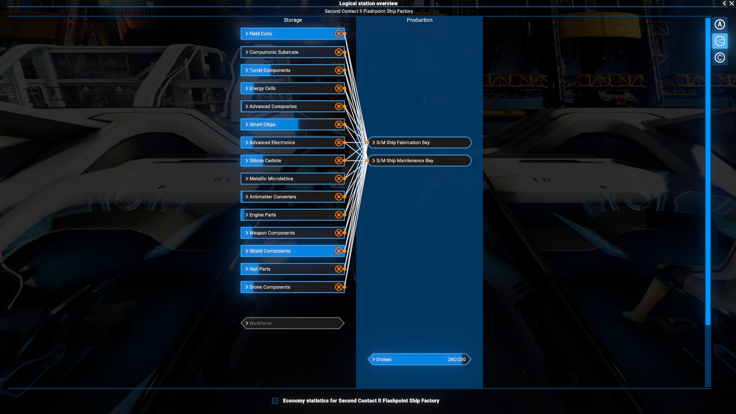Click the back arrow in the top corner
736x414 pixels.
click(x=724, y=3)
